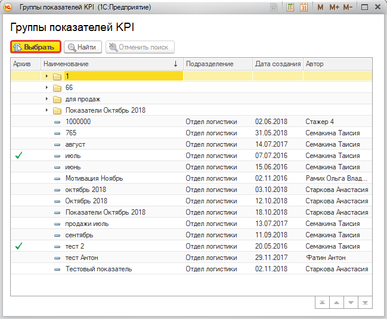The image size is (387, 319).
Task: Click the folder icon of row 1
Action: (x=57, y=76)
